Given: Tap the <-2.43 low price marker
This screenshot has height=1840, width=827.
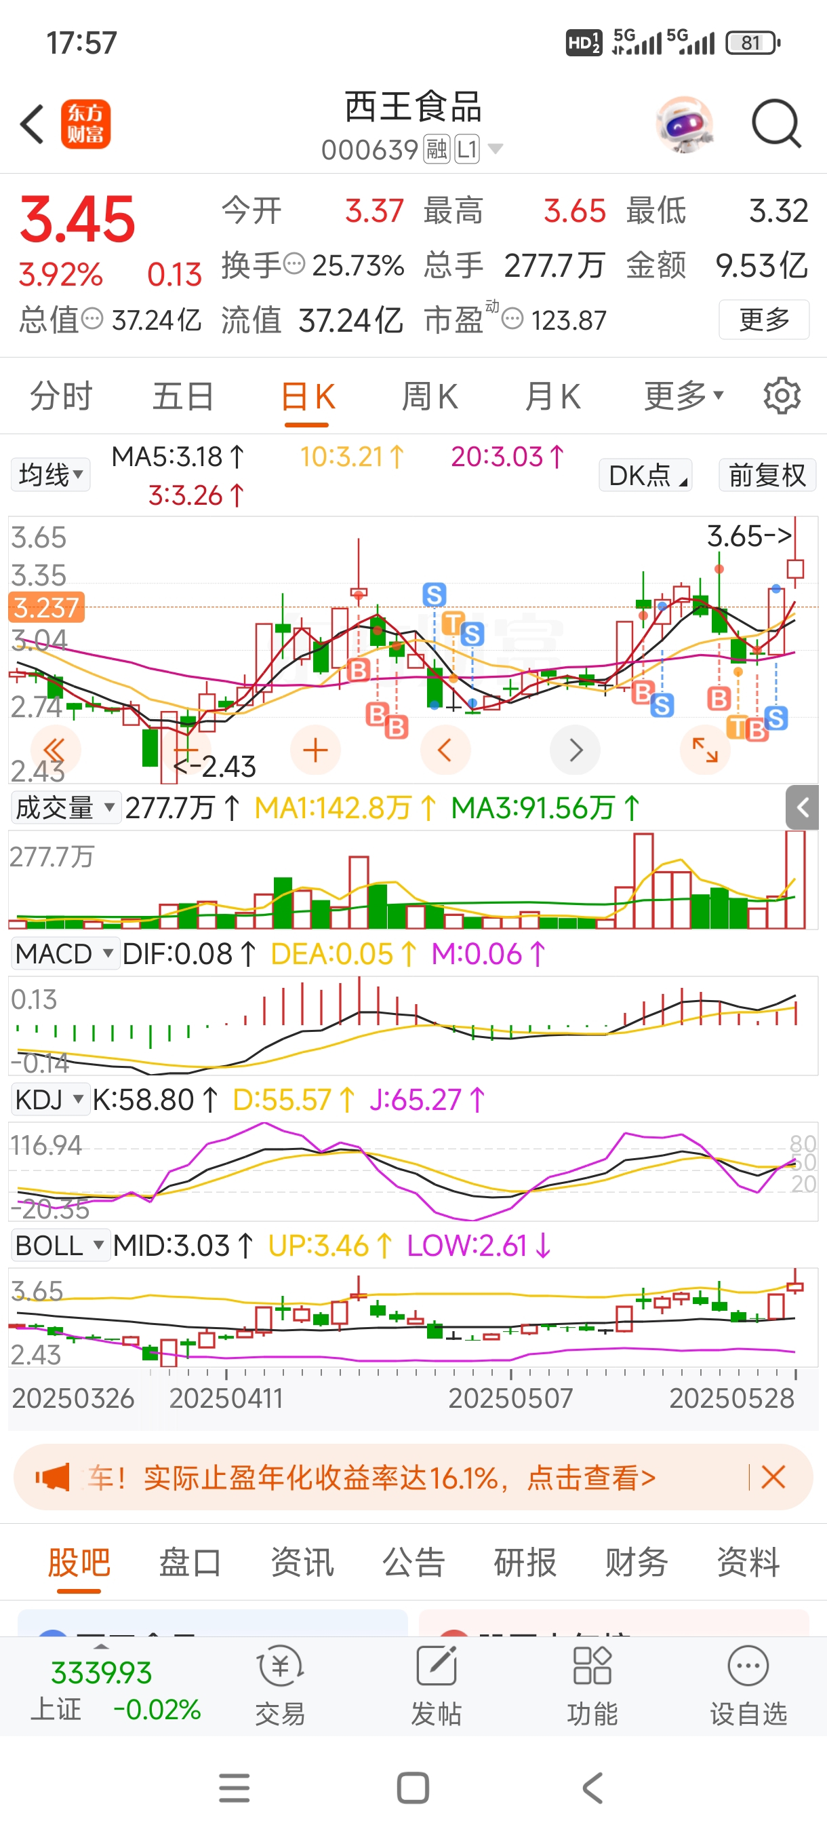Looking at the screenshot, I should tap(215, 767).
